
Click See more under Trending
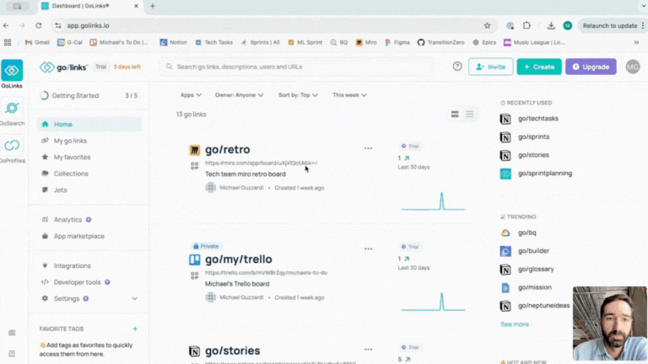(x=515, y=324)
